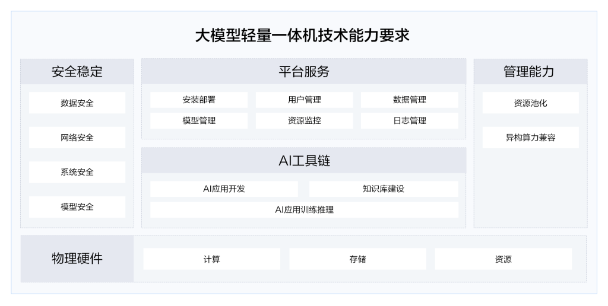The height and width of the screenshot is (306, 608).
Task: Click 数据管理 in 平台服务
Action: coord(409,100)
